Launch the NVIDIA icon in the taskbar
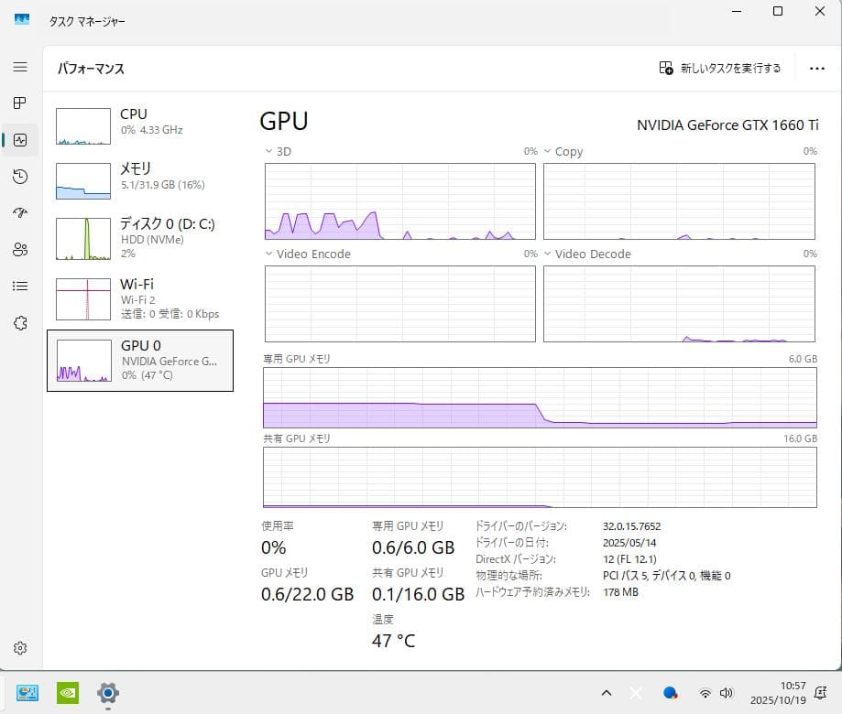 (x=67, y=693)
